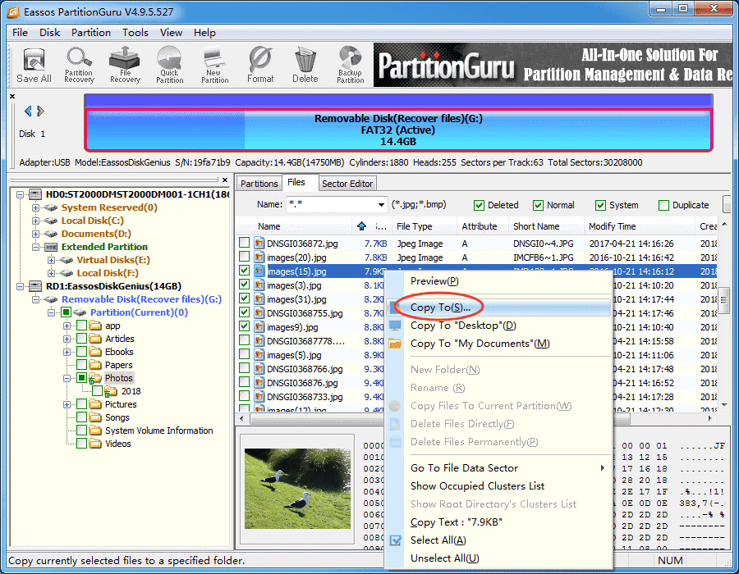
Task: Click the Delete toolbar icon
Action: pos(305,66)
